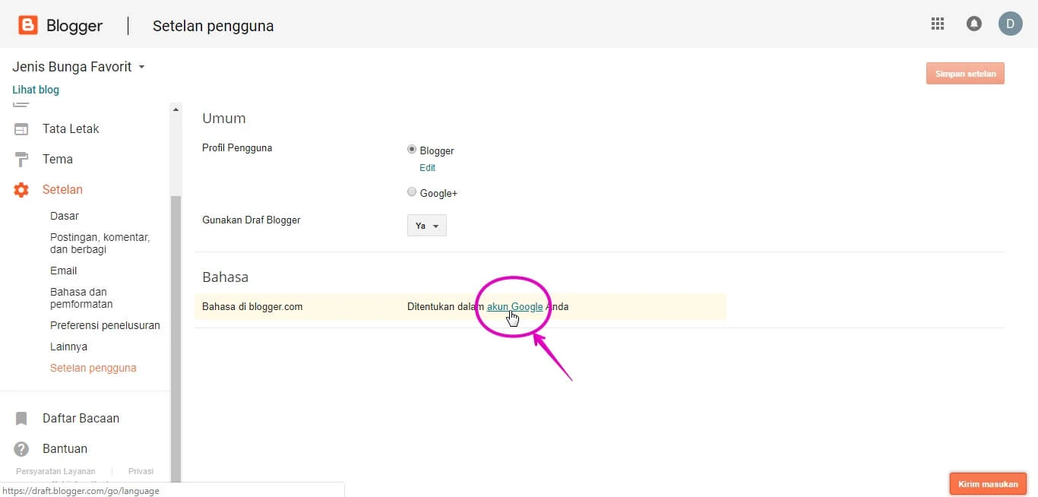This screenshot has height=497, width=1038.
Task: Click the Blogger logo icon
Action: tap(27, 24)
